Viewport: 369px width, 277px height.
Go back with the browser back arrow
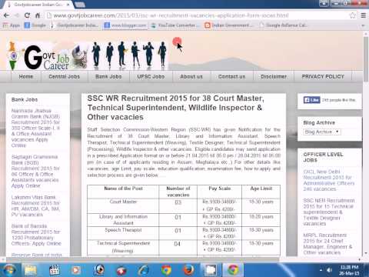point(6,15)
